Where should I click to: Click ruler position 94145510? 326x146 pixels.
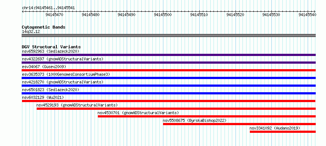point(199,15)
